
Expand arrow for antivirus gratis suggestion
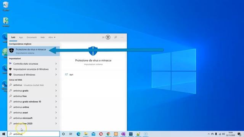pos(56,91)
